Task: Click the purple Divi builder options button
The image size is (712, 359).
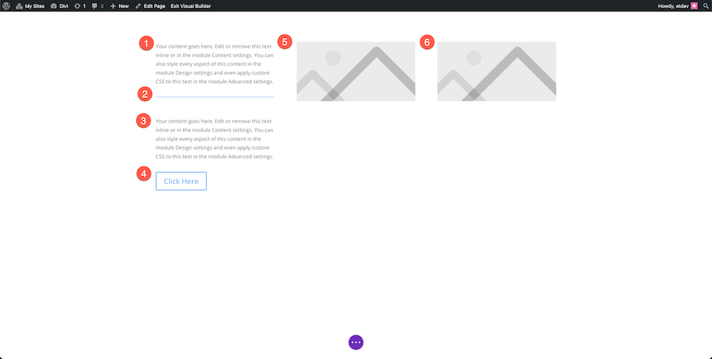Action: [x=356, y=342]
